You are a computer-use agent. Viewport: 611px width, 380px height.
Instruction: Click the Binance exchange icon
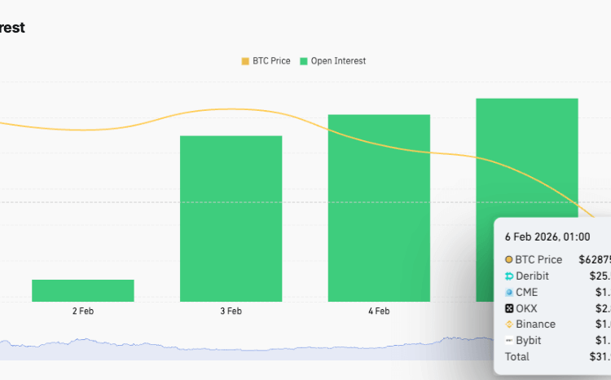[509, 325]
